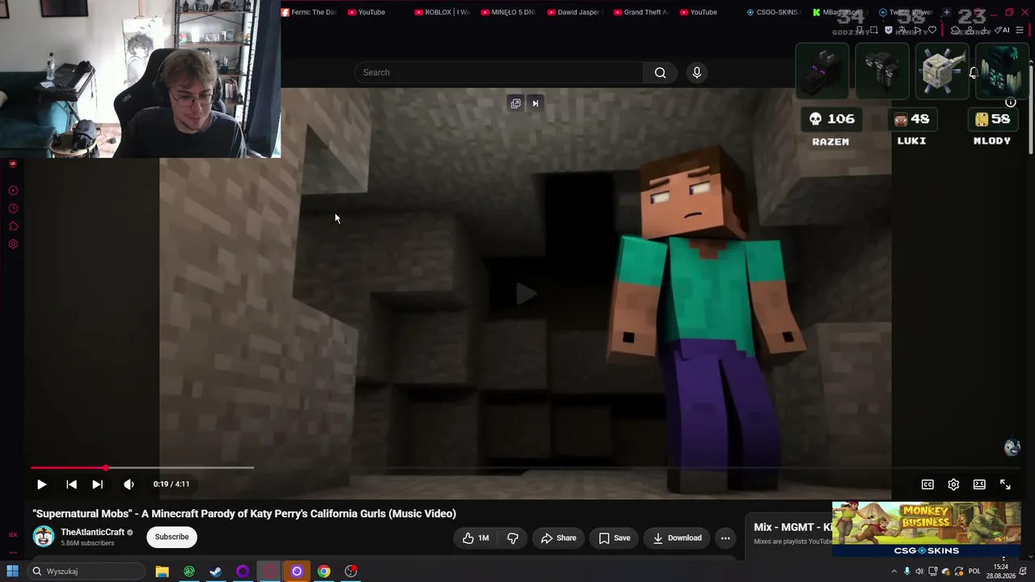Open the extensions cube icon in sidebar
The image size is (1035, 582).
(13, 226)
